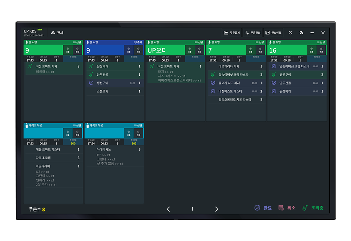351x241 pixels.
Task: Go to the previous page arrow
Action: pyautogui.click(x=168, y=209)
